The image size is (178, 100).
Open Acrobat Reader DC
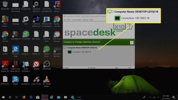[5, 66]
